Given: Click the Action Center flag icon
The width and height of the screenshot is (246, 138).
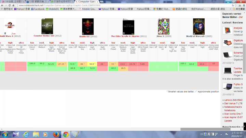Looking at the screenshot, I should (227, 134).
